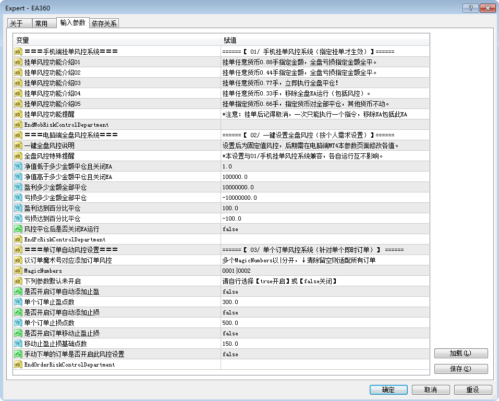This screenshot has height=401, width=499.
Task: Click the string icon beside EndOrderRiskControlDepartment
Action: 18,364
